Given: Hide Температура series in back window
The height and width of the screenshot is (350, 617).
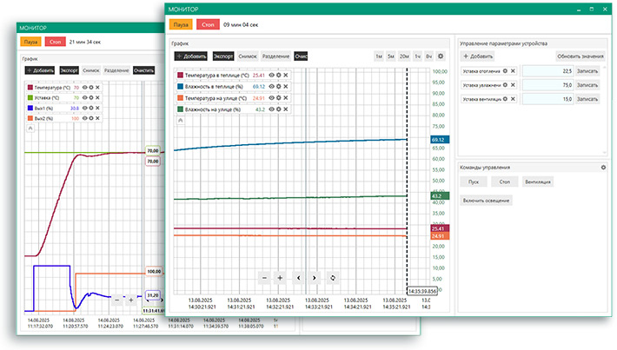Looking at the screenshot, I should coord(84,88).
